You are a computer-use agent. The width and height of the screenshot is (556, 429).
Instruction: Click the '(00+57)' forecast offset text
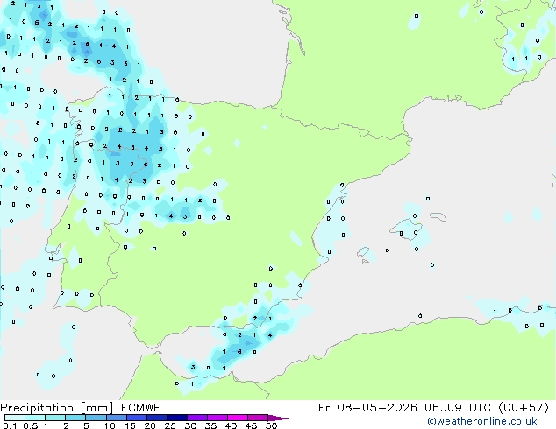point(524,408)
